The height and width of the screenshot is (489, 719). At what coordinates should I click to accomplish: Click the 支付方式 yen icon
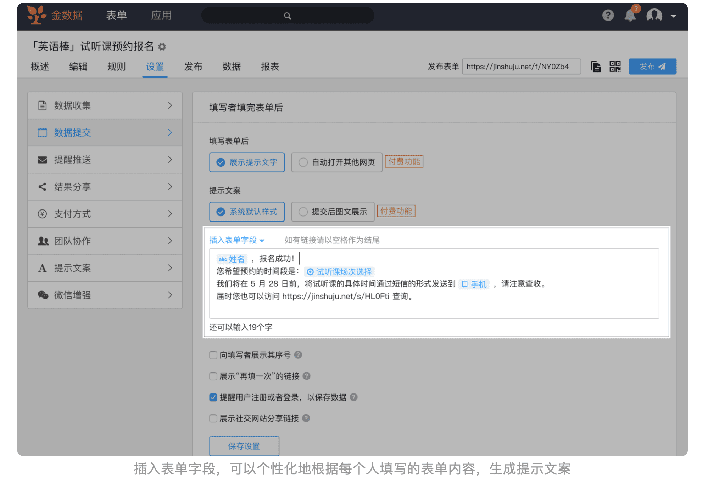coord(43,214)
